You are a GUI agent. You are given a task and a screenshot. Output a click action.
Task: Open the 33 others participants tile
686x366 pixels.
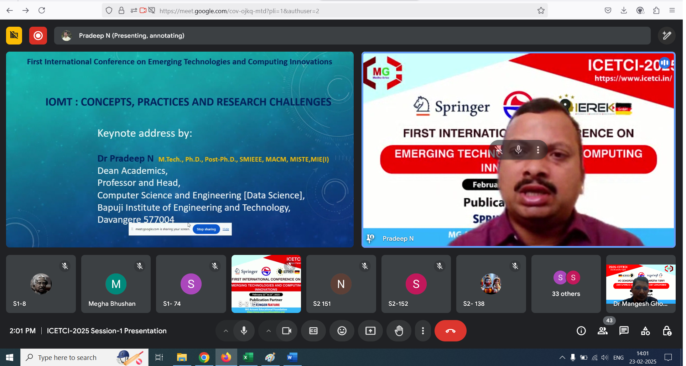click(566, 284)
